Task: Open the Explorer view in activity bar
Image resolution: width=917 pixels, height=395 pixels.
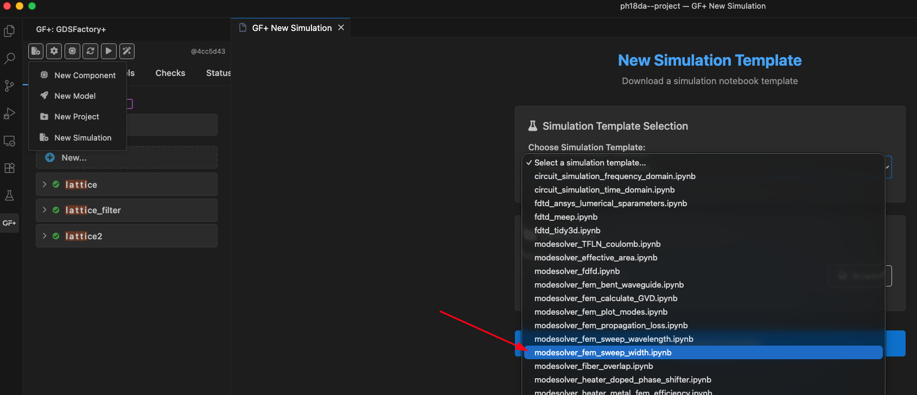Action: coord(9,31)
